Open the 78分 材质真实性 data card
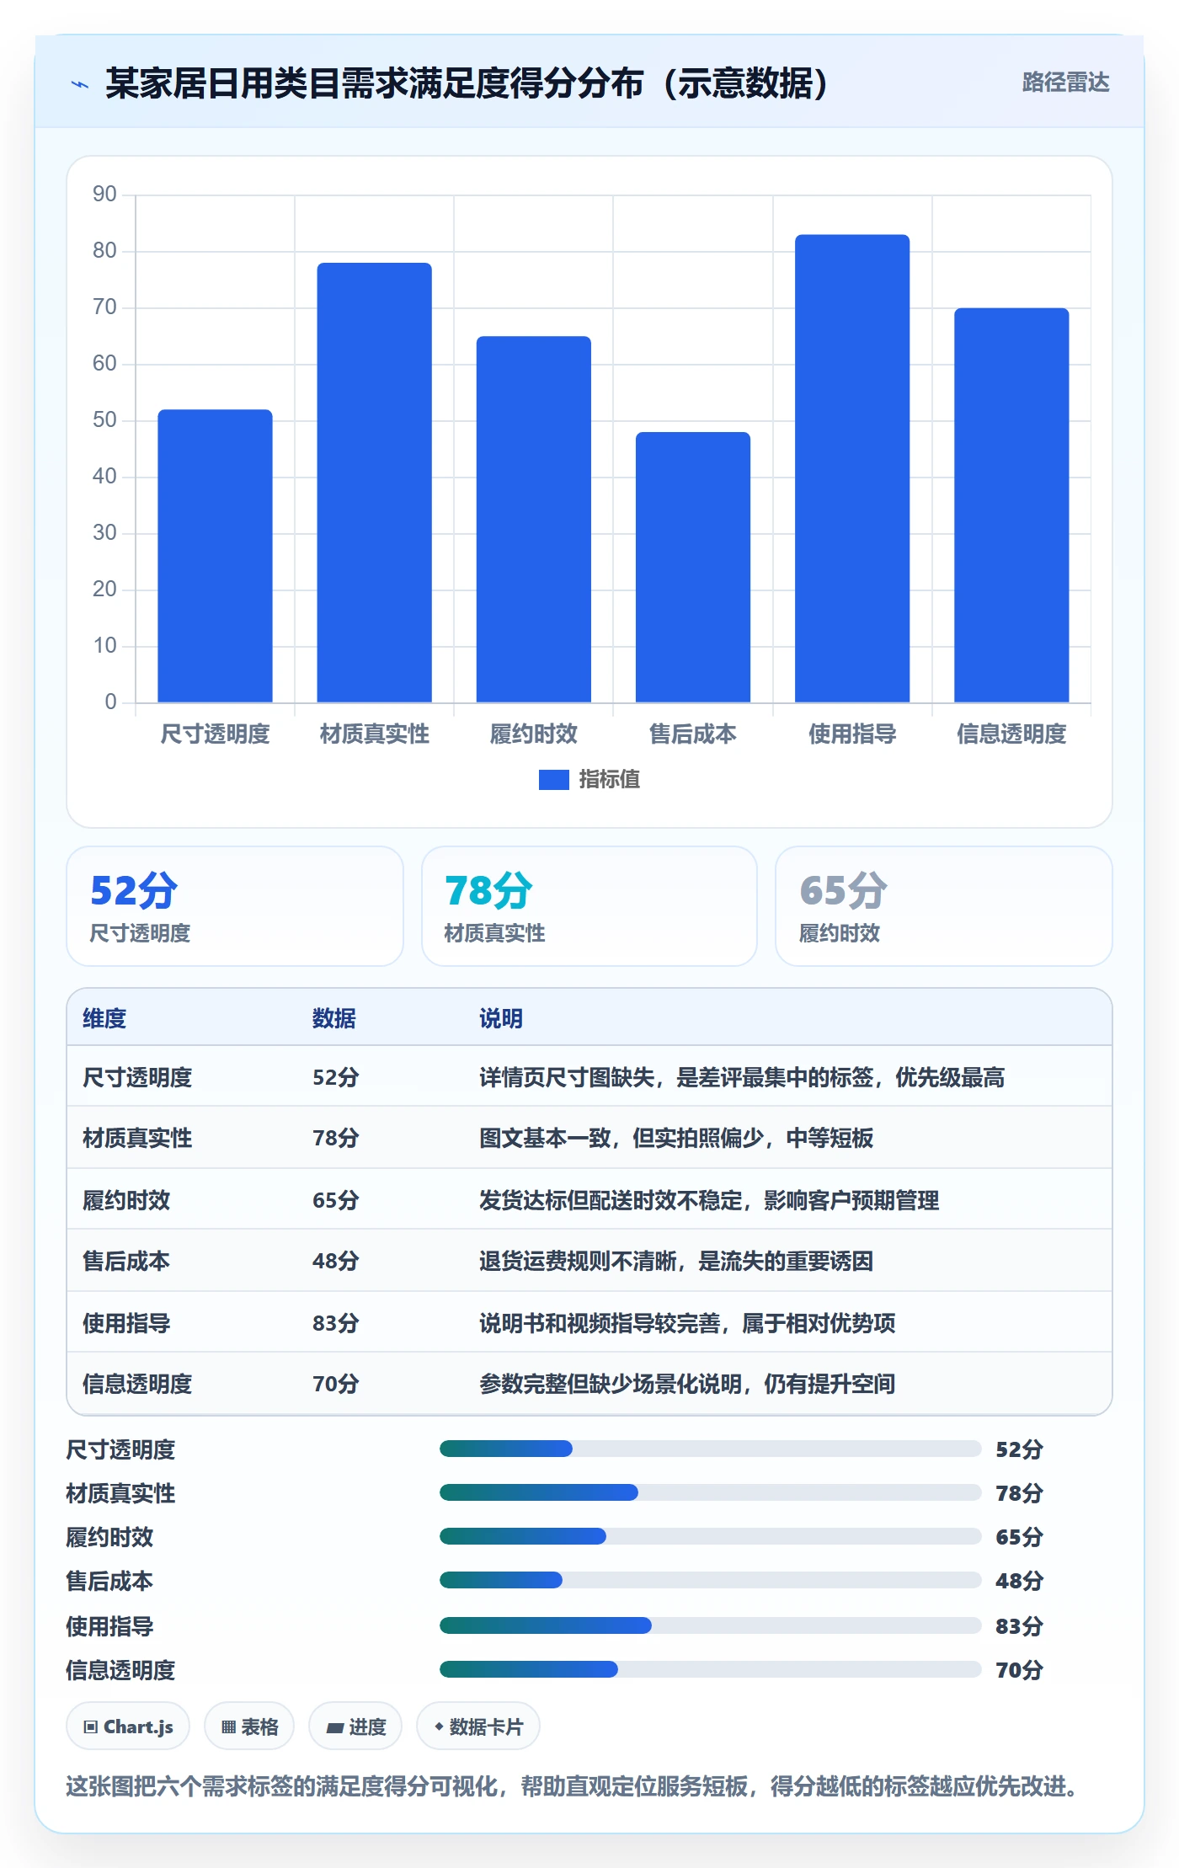Image resolution: width=1179 pixels, height=1868 pixels. pos(589,906)
